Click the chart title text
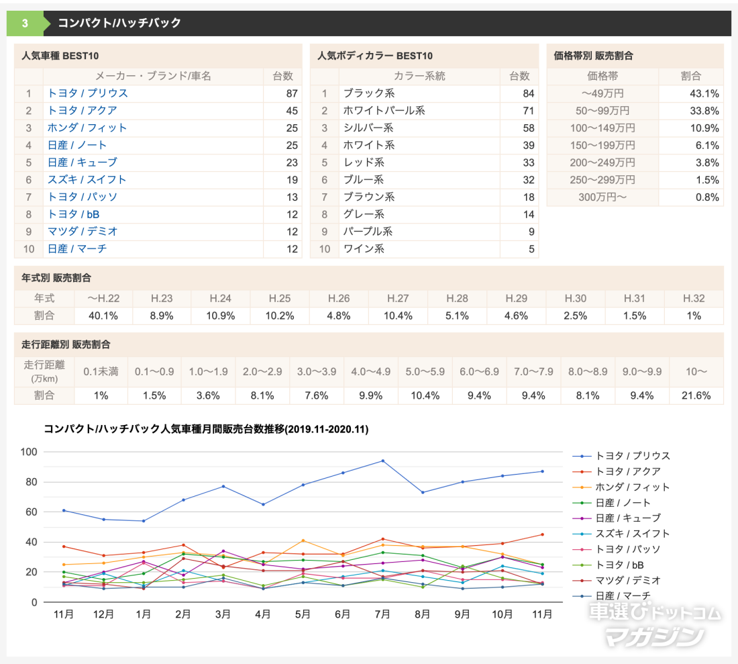Screen dimensions: 738x664 pos(206,429)
